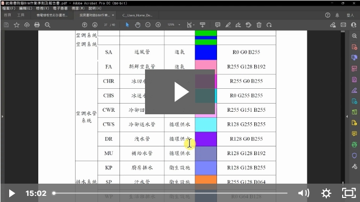Play the video from the bottom control bar
Screen dimensions: 360x202
click(12, 193)
